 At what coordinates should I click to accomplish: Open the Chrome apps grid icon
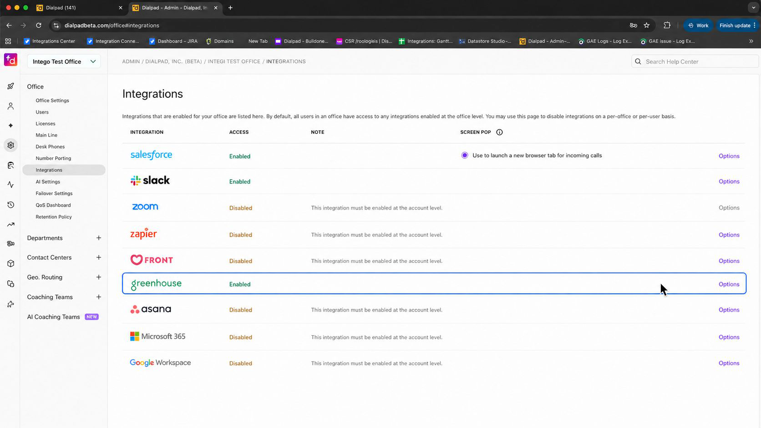[x=8, y=41]
